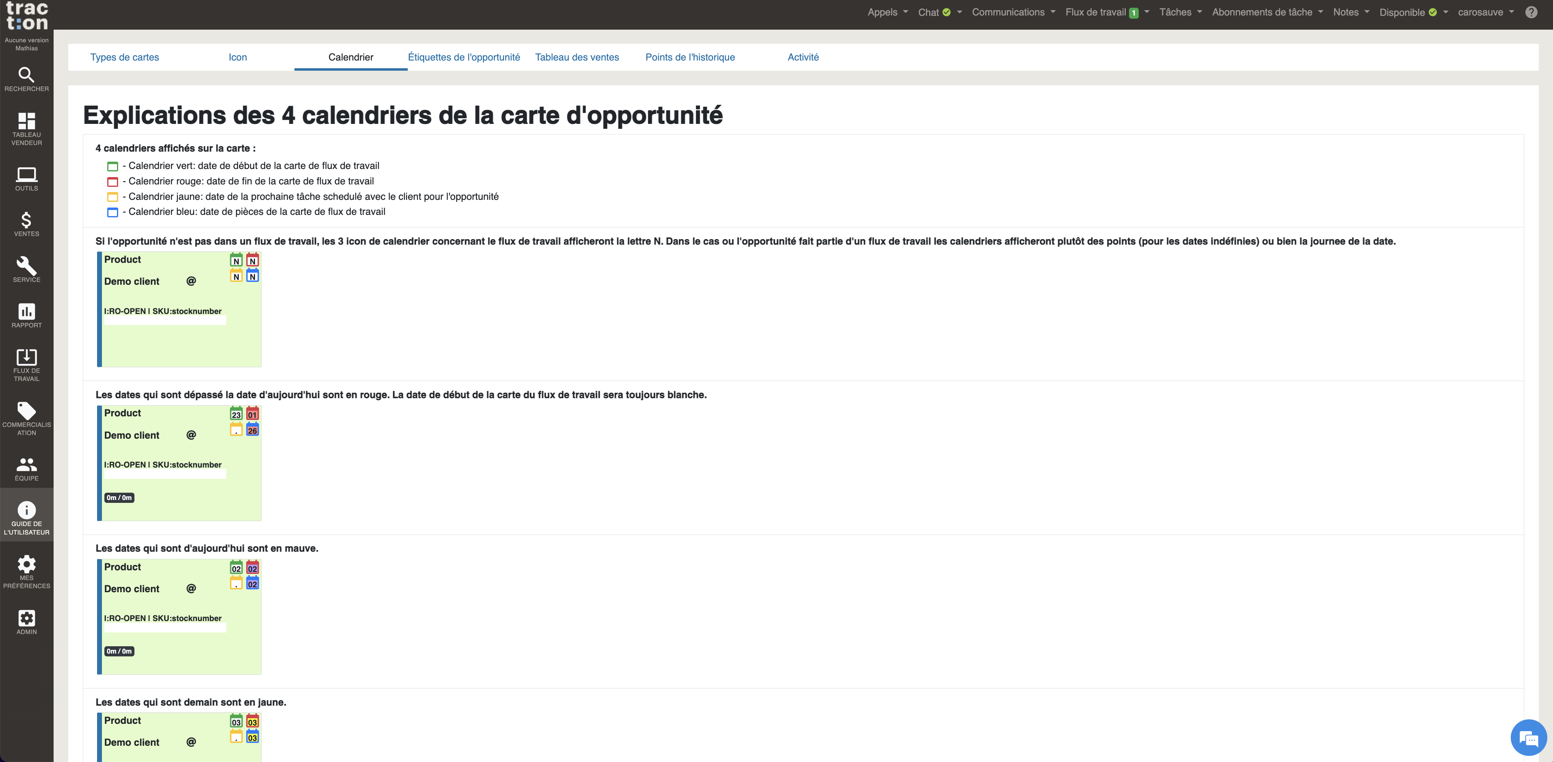Open the Admin settings icon
The image size is (1553, 762).
[x=26, y=623]
